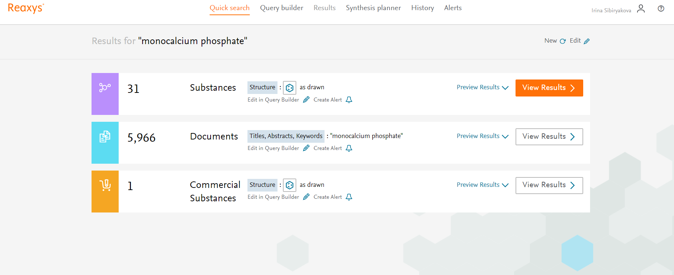
Task: Click the New search refresh icon
Action: pyautogui.click(x=563, y=41)
